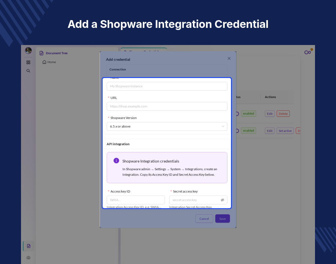Click the Delete button in the first row
The height and width of the screenshot is (264, 336).
click(283, 114)
